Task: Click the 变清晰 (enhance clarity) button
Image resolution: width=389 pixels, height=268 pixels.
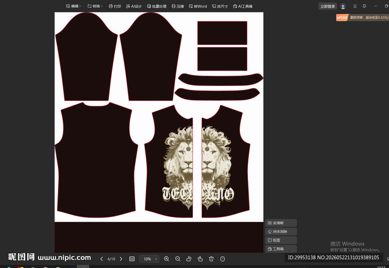Action: [x=281, y=223]
